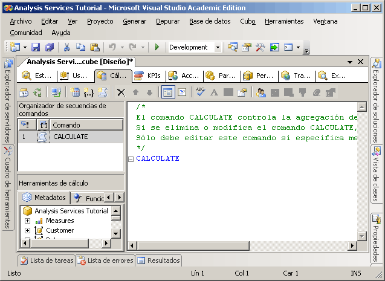Viewport: 385px width, 281px height.
Task: Click the Font 'A' icon
Action: pyautogui.click(x=214, y=92)
